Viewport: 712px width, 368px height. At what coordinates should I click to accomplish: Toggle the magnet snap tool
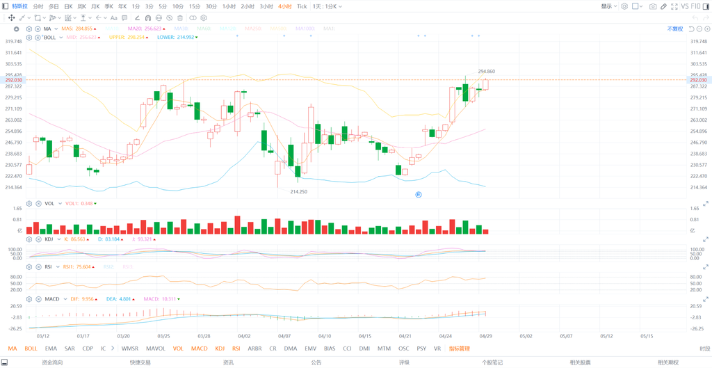tap(148, 18)
